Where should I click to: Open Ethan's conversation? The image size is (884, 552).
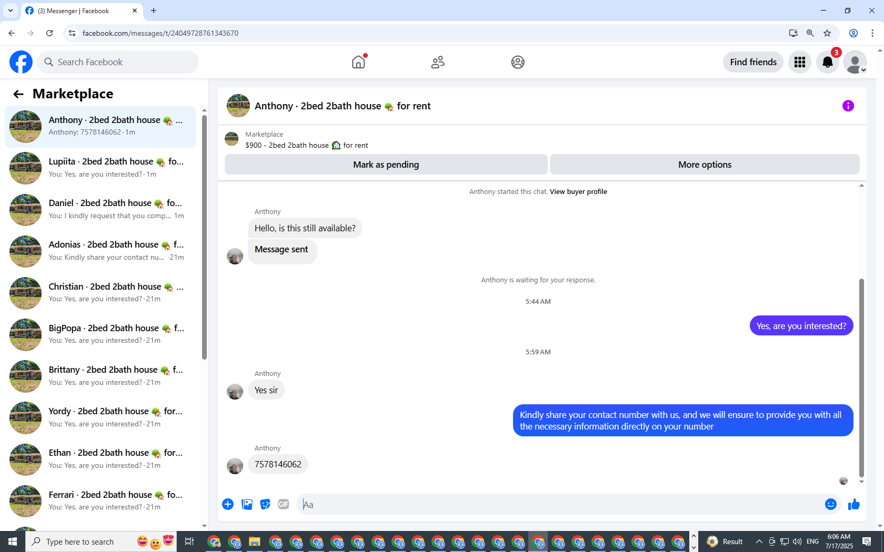(x=100, y=459)
